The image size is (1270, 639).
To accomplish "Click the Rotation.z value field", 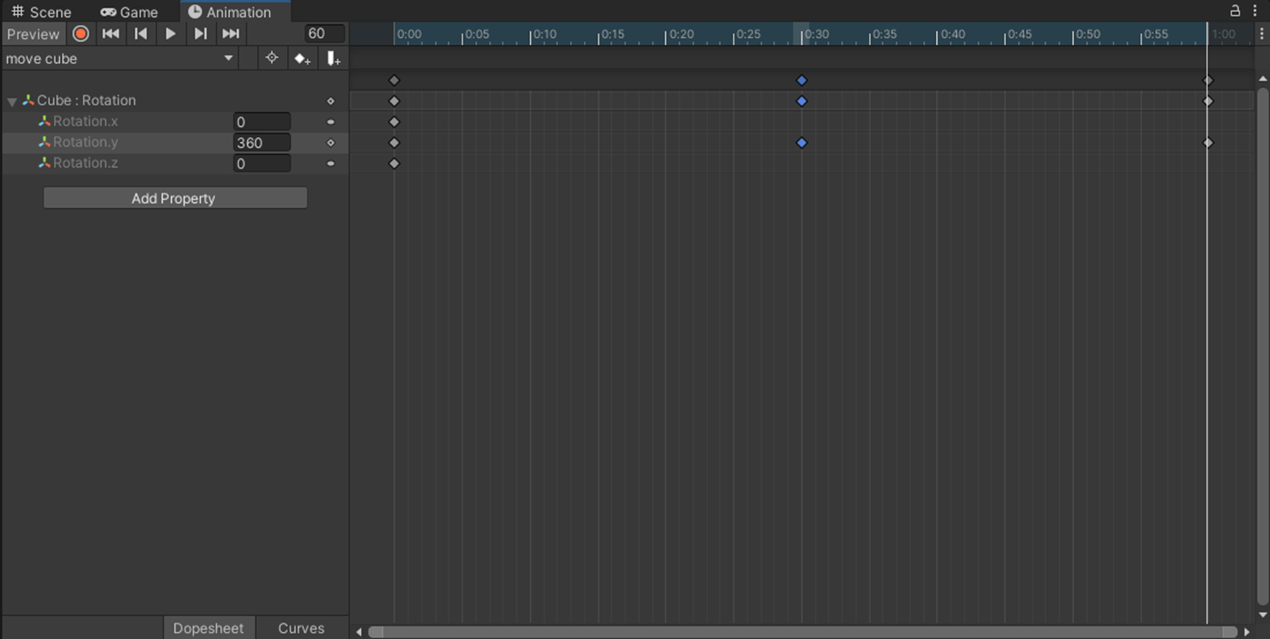I will [262, 164].
